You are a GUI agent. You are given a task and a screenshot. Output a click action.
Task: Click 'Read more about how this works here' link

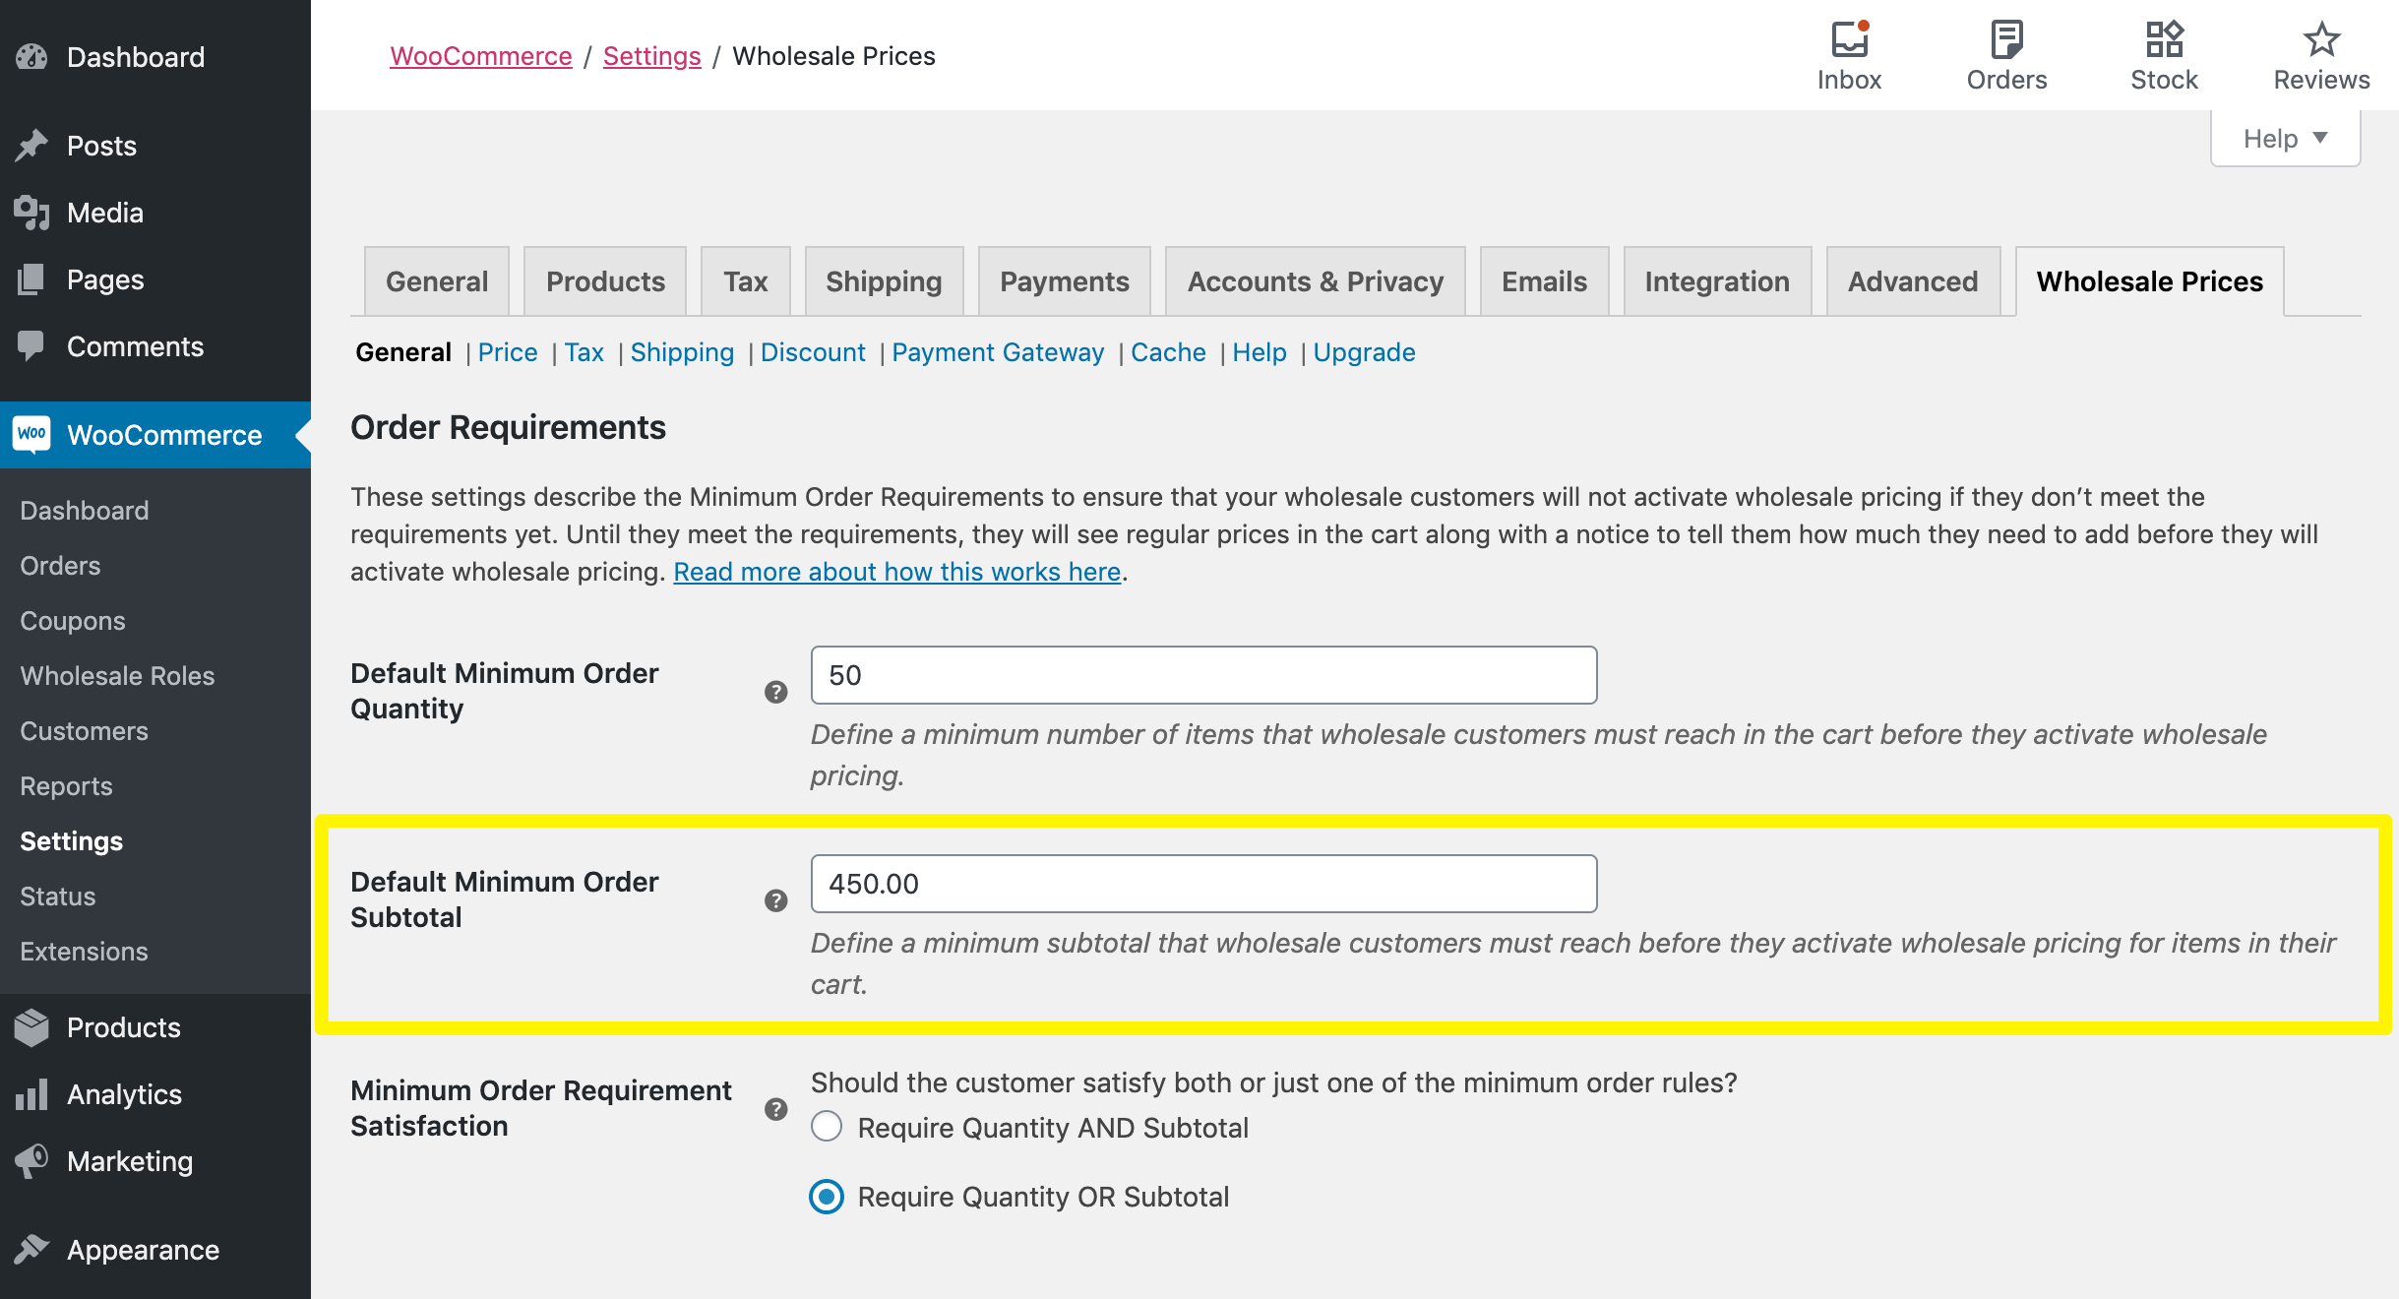pos(897,572)
